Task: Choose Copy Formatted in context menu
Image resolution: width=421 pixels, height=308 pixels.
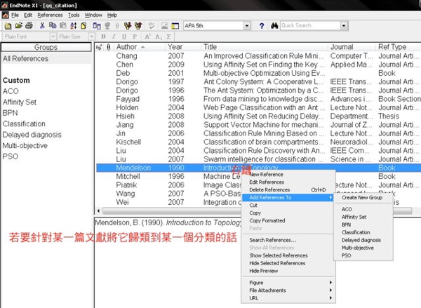Action: click(x=267, y=220)
